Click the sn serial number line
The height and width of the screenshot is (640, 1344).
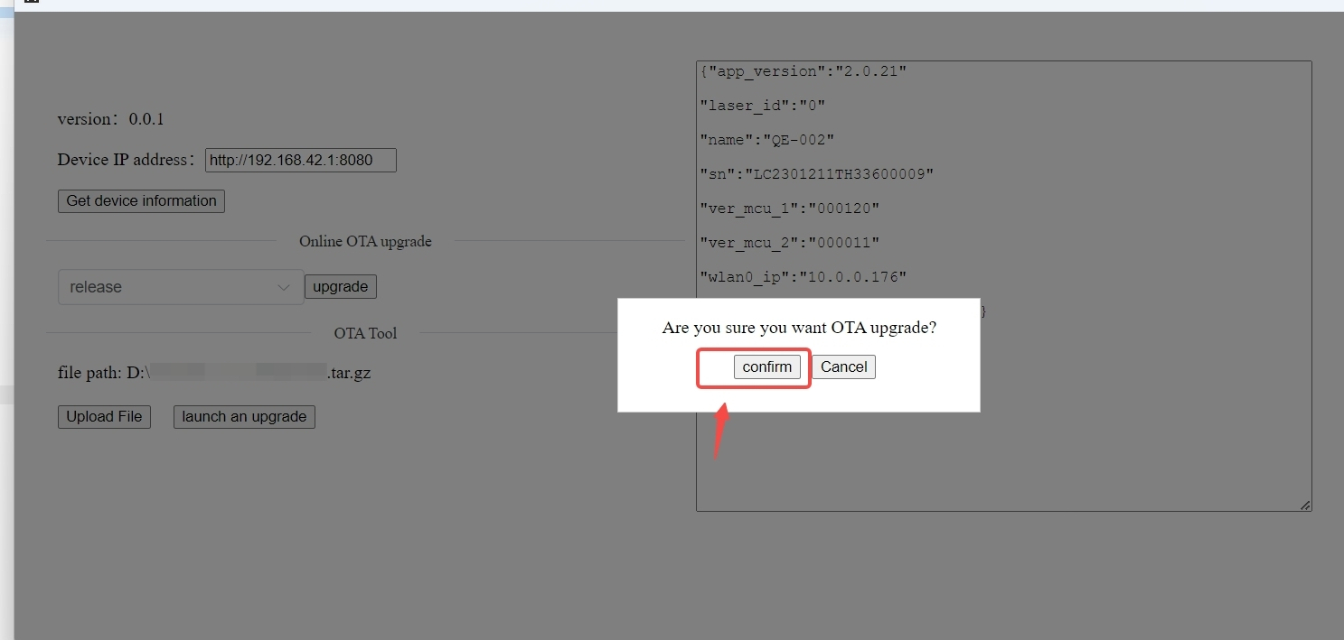pyautogui.click(x=816, y=174)
